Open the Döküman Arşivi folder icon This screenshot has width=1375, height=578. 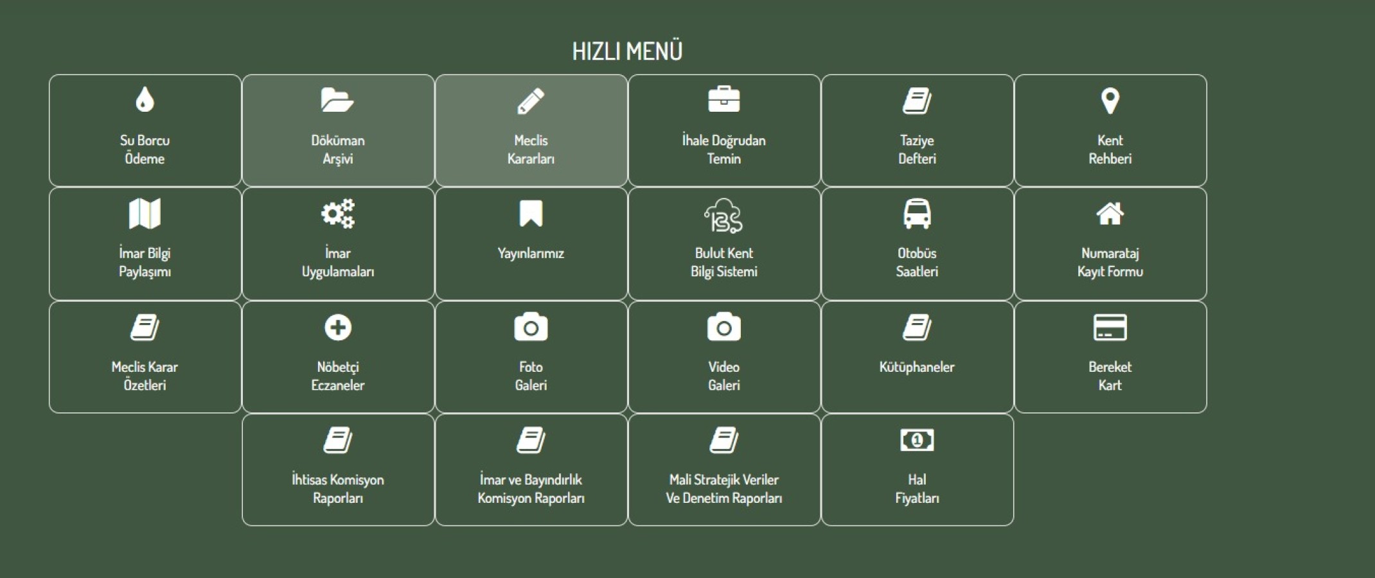tap(337, 100)
